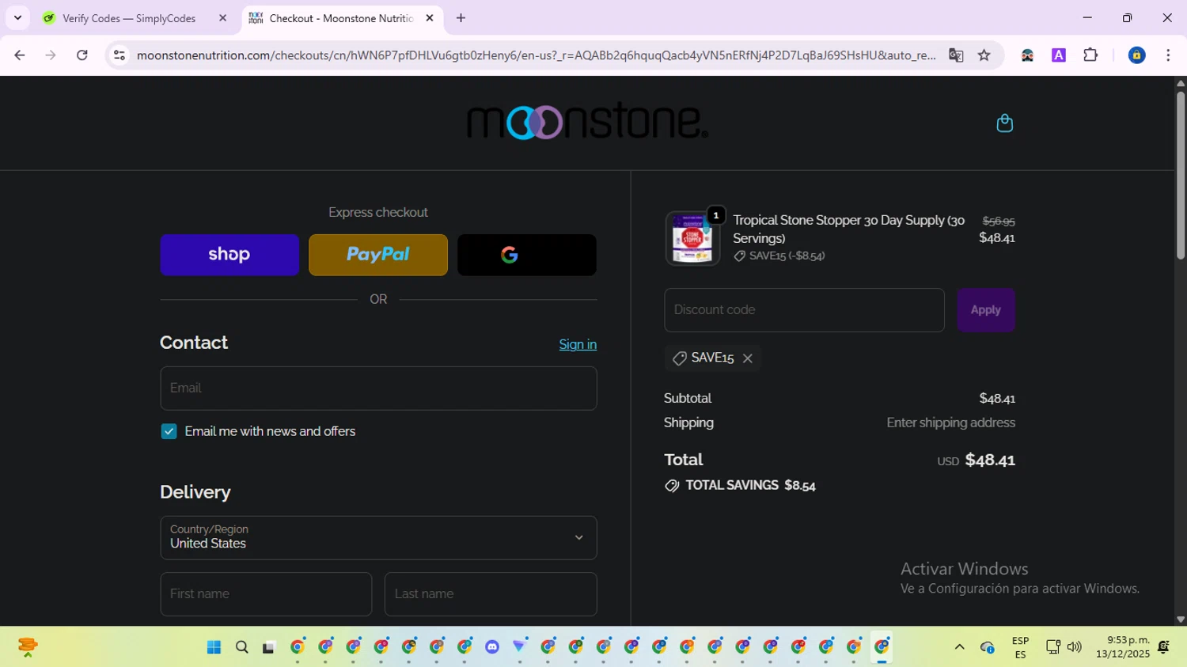Click the Tropical Stone Stopper product title
The image size is (1187, 667).
(x=848, y=229)
